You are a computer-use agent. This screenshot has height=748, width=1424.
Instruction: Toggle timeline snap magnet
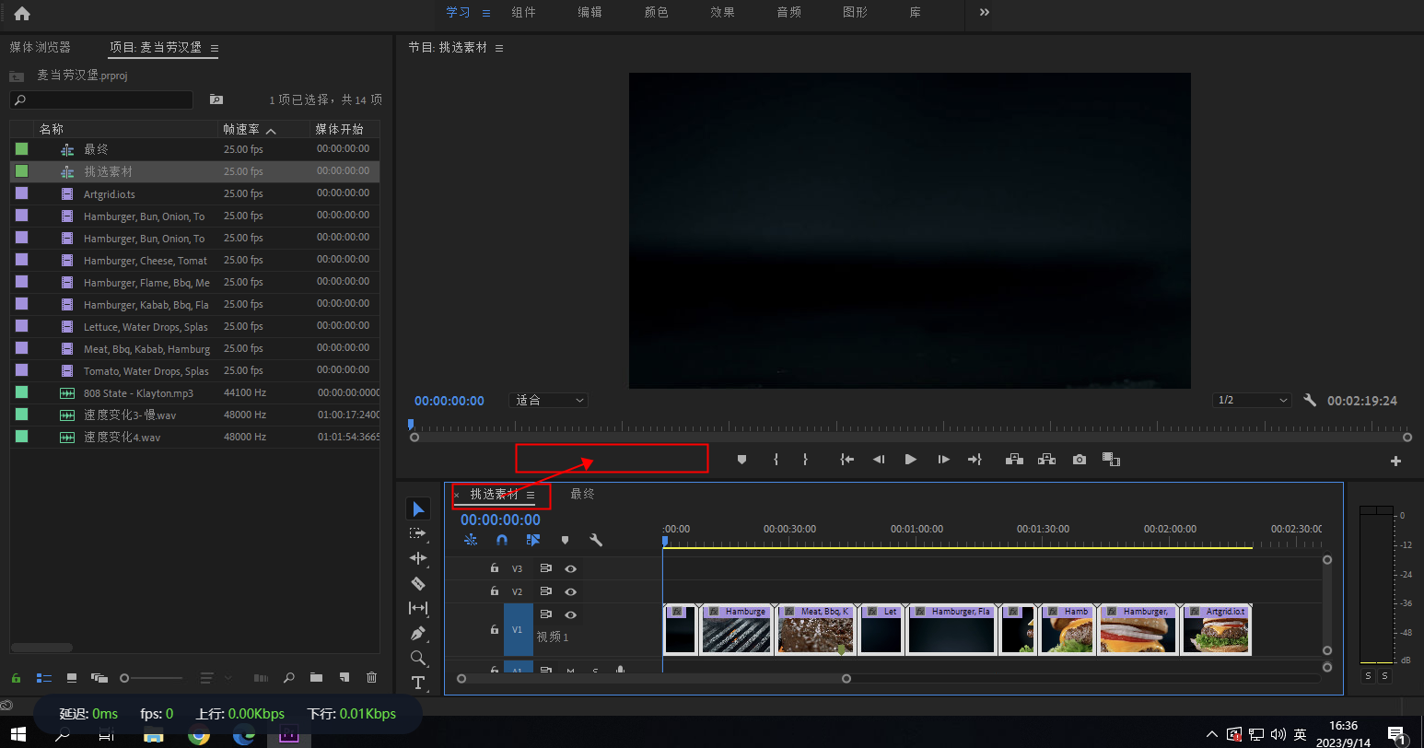(x=502, y=540)
